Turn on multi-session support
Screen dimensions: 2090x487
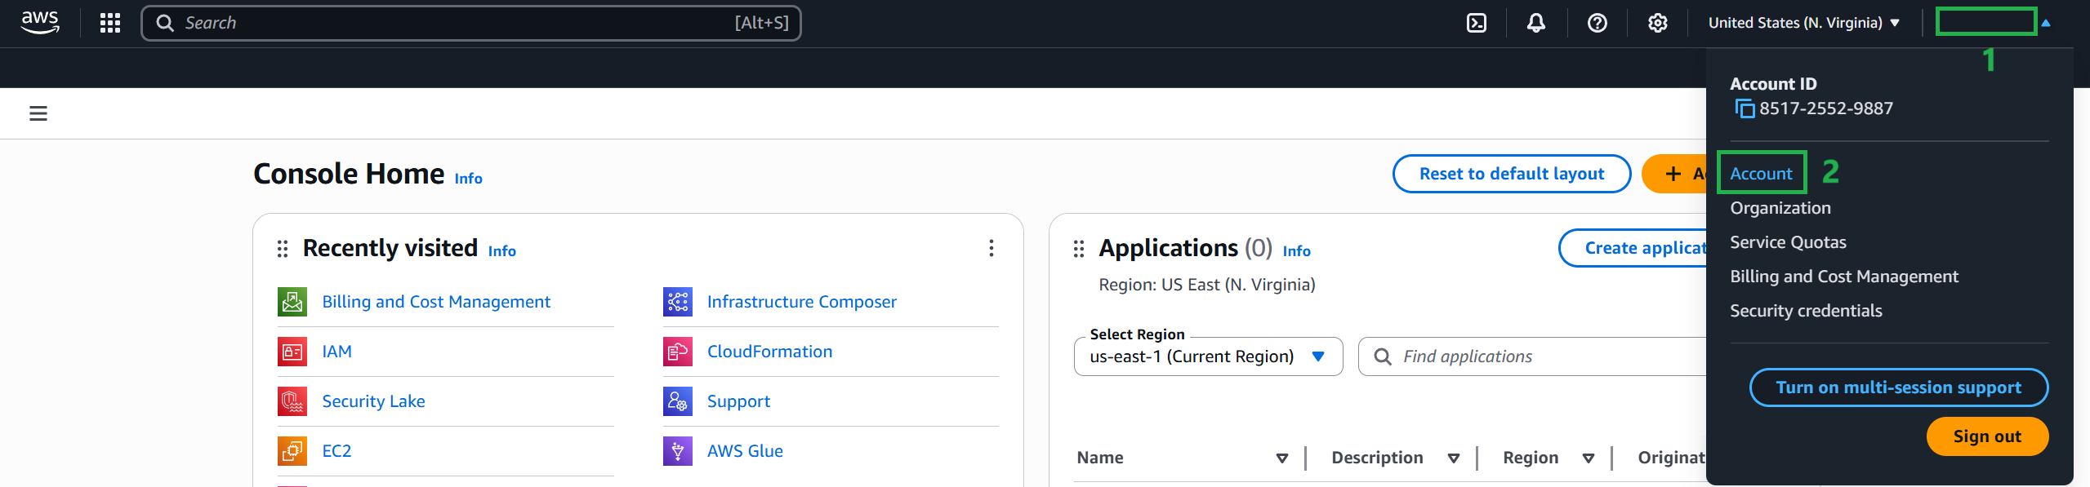[x=1898, y=387]
